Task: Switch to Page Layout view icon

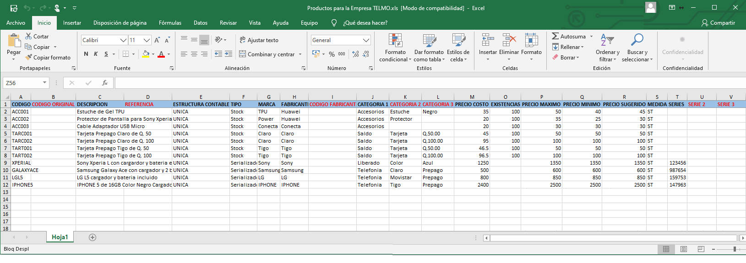Action: point(683,249)
